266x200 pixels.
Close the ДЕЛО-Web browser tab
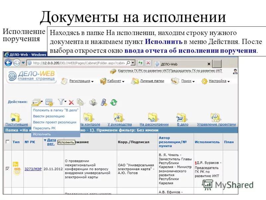point(209,64)
